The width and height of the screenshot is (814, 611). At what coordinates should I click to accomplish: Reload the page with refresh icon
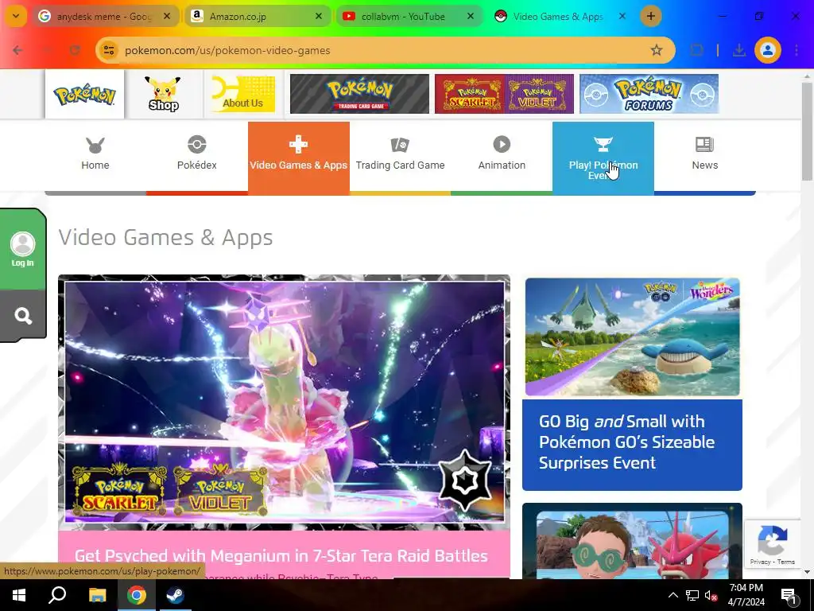pyautogui.click(x=75, y=50)
